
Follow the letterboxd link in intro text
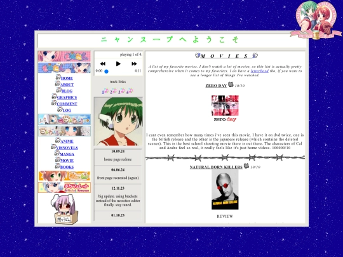[x=259, y=71]
